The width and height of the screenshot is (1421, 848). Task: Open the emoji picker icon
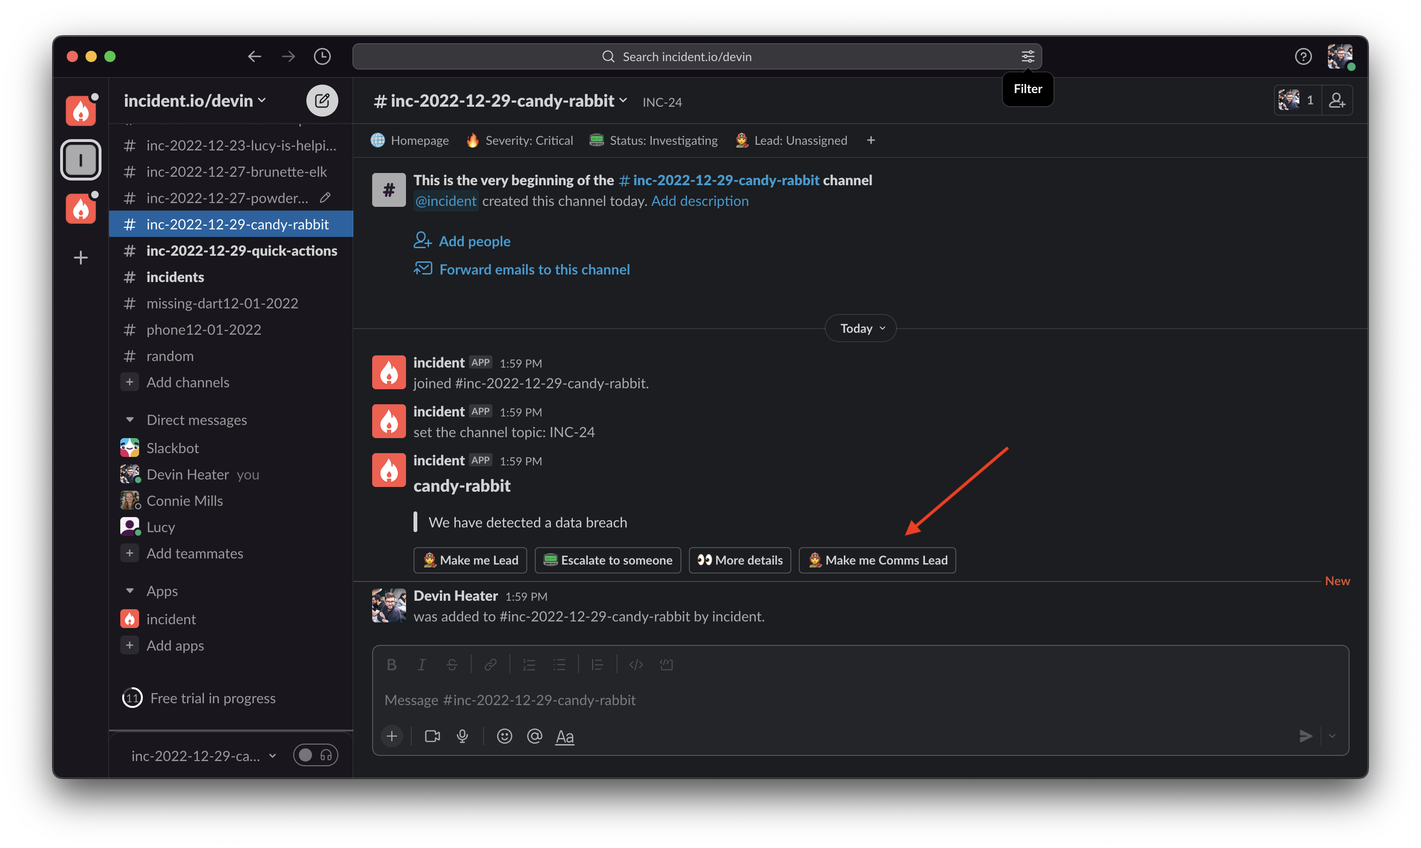coord(504,736)
